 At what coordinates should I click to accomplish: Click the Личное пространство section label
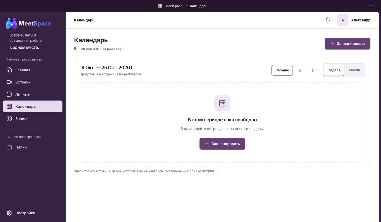point(24,137)
